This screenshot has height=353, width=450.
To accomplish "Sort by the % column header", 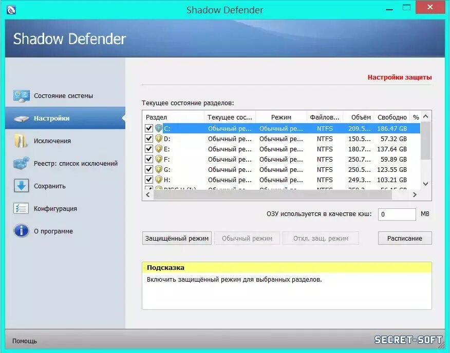I will (416, 117).
